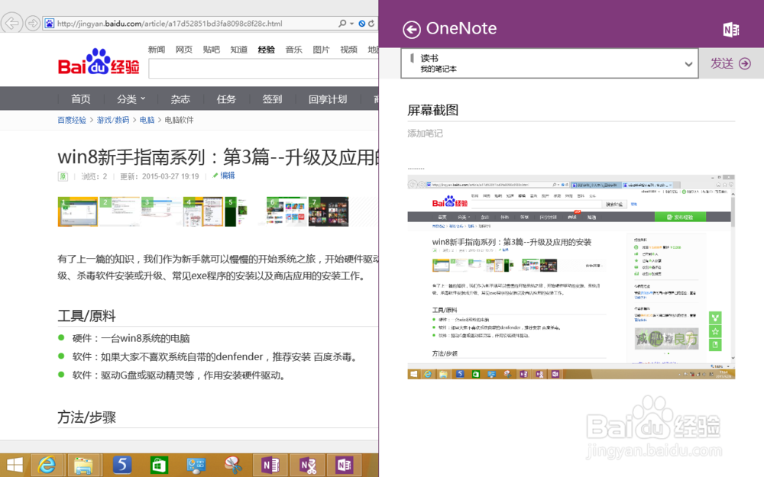Click the 发送 send button
The image size is (764, 477).
[x=730, y=63]
